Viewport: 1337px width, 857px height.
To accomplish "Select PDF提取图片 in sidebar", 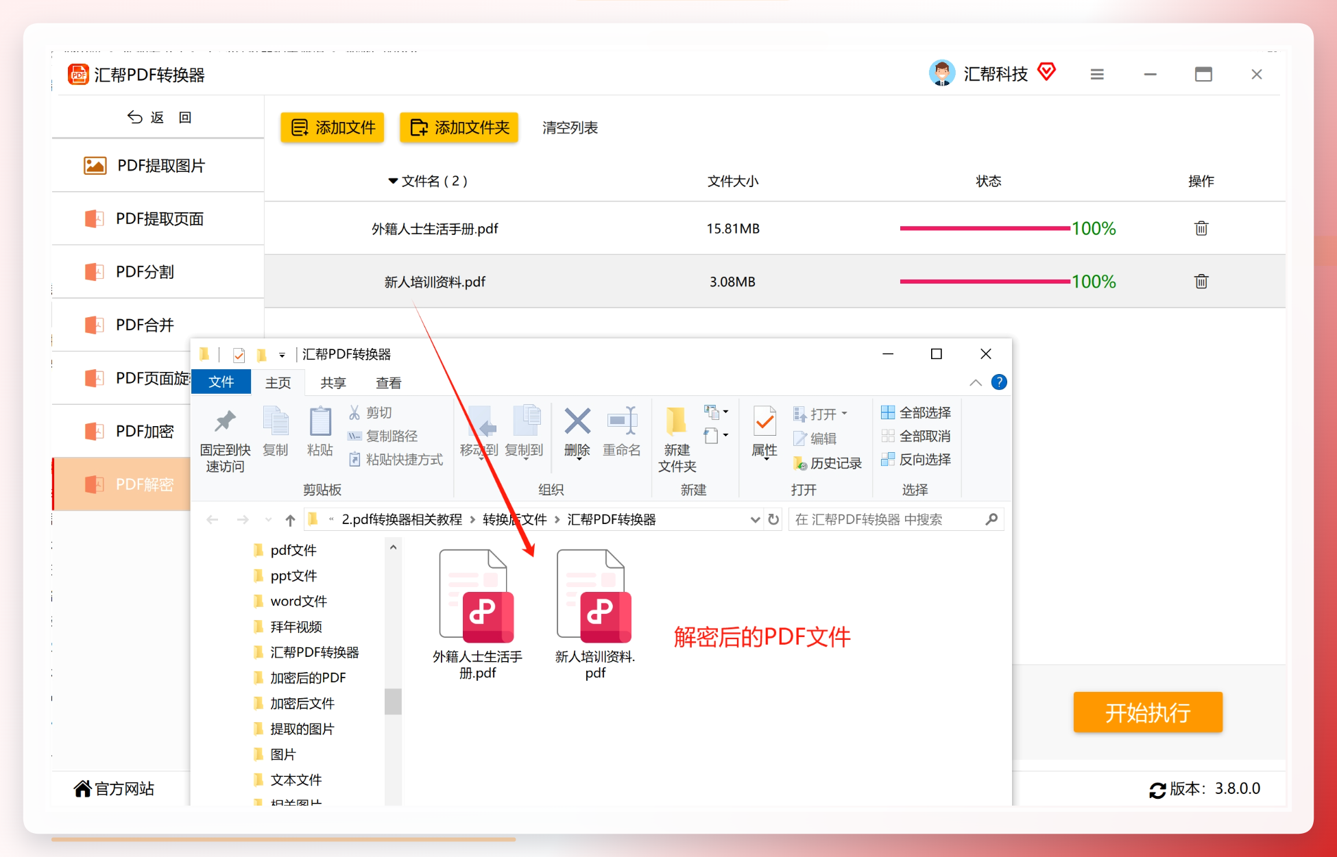I will 158,166.
